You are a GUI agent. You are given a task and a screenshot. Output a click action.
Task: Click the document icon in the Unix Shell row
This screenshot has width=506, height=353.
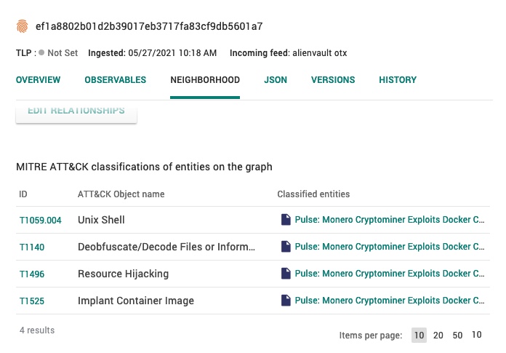[286, 220]
